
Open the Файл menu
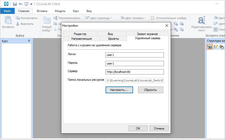pos(7,11)
